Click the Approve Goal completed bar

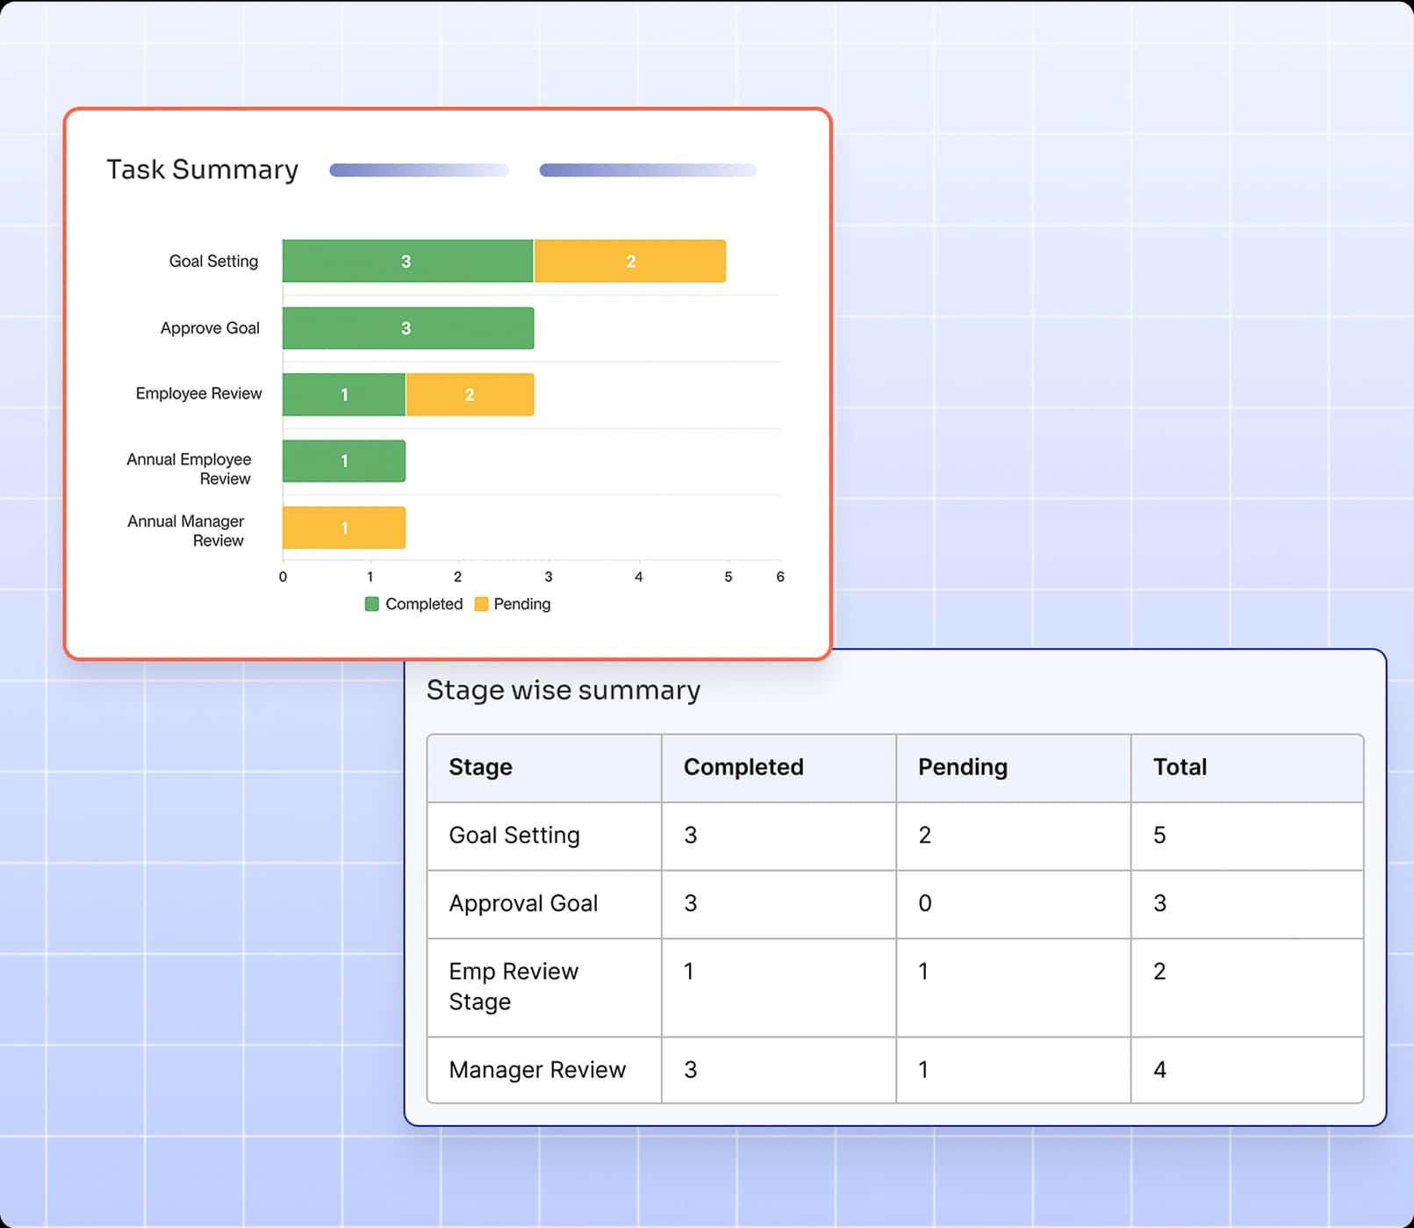coord(406,327)
